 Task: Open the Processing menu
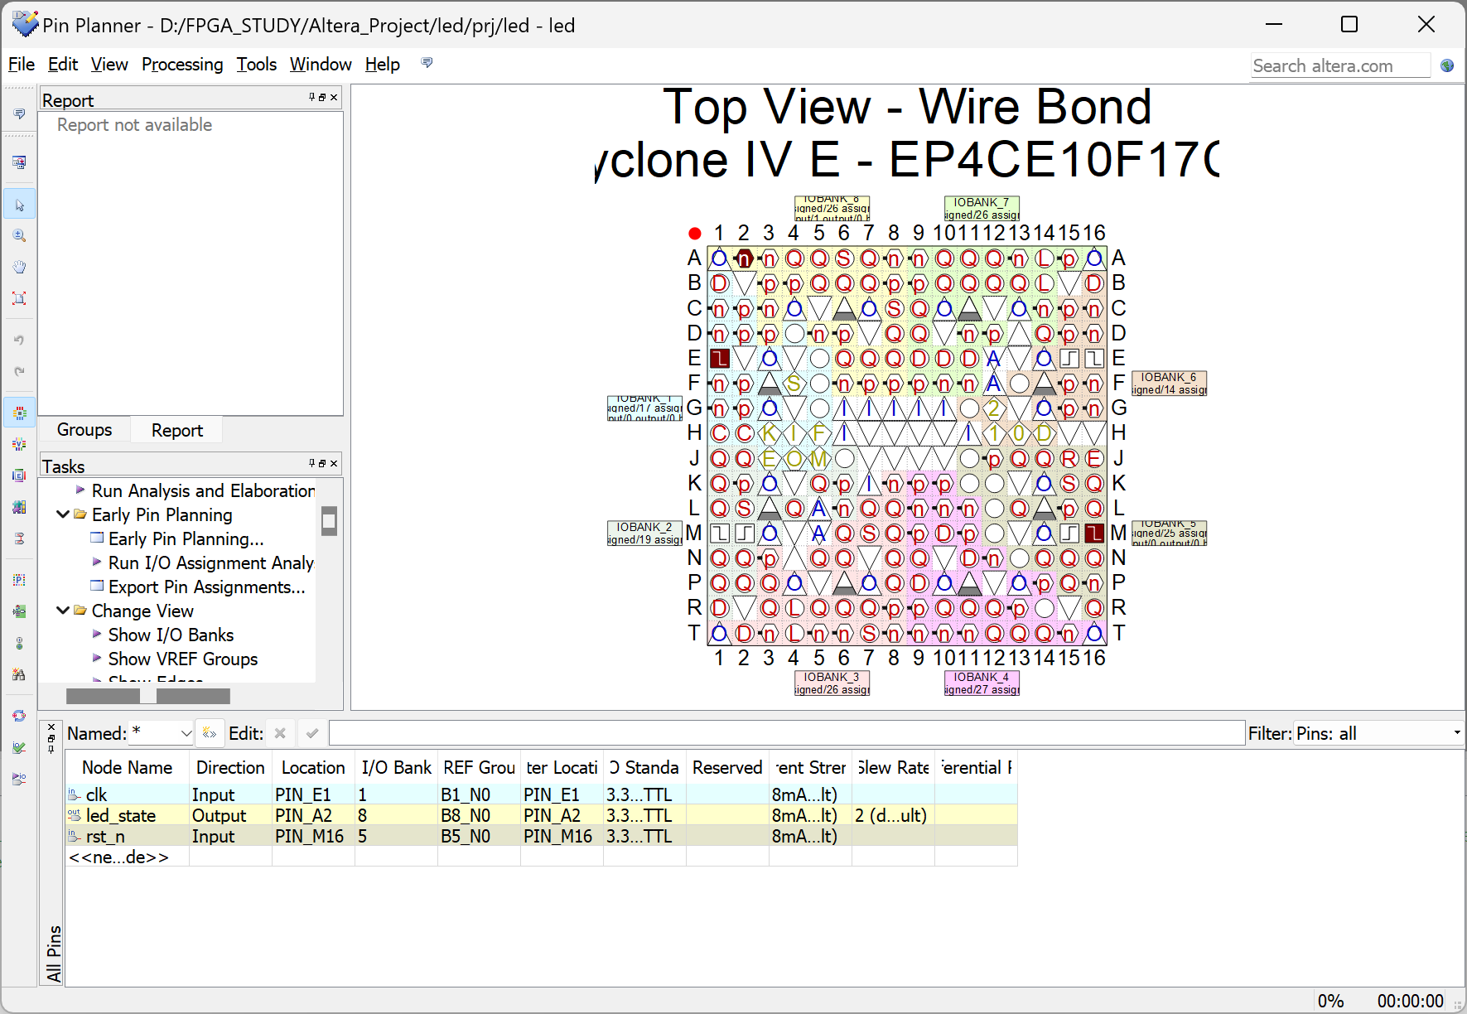coord(182,64)
